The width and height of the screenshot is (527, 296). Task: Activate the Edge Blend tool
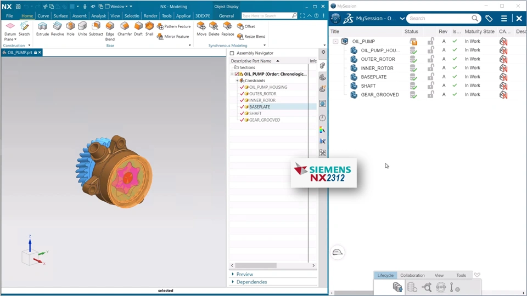coord(110,31)
